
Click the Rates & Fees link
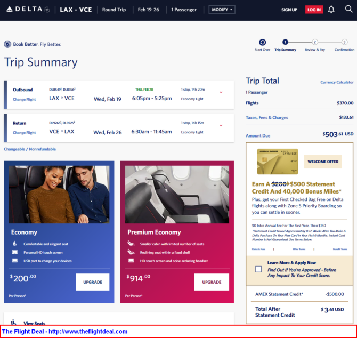pyautogui.click(x=258, y=249)
